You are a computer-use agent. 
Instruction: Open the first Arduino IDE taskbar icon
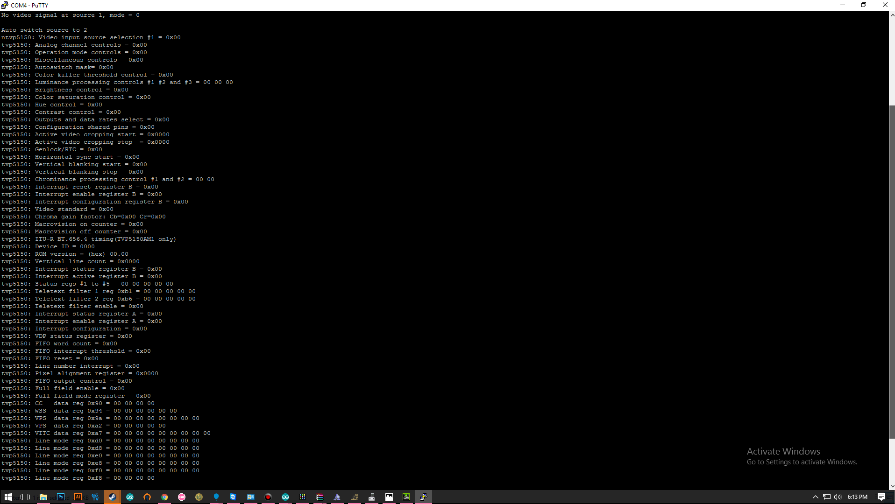[x=130, y=497]
